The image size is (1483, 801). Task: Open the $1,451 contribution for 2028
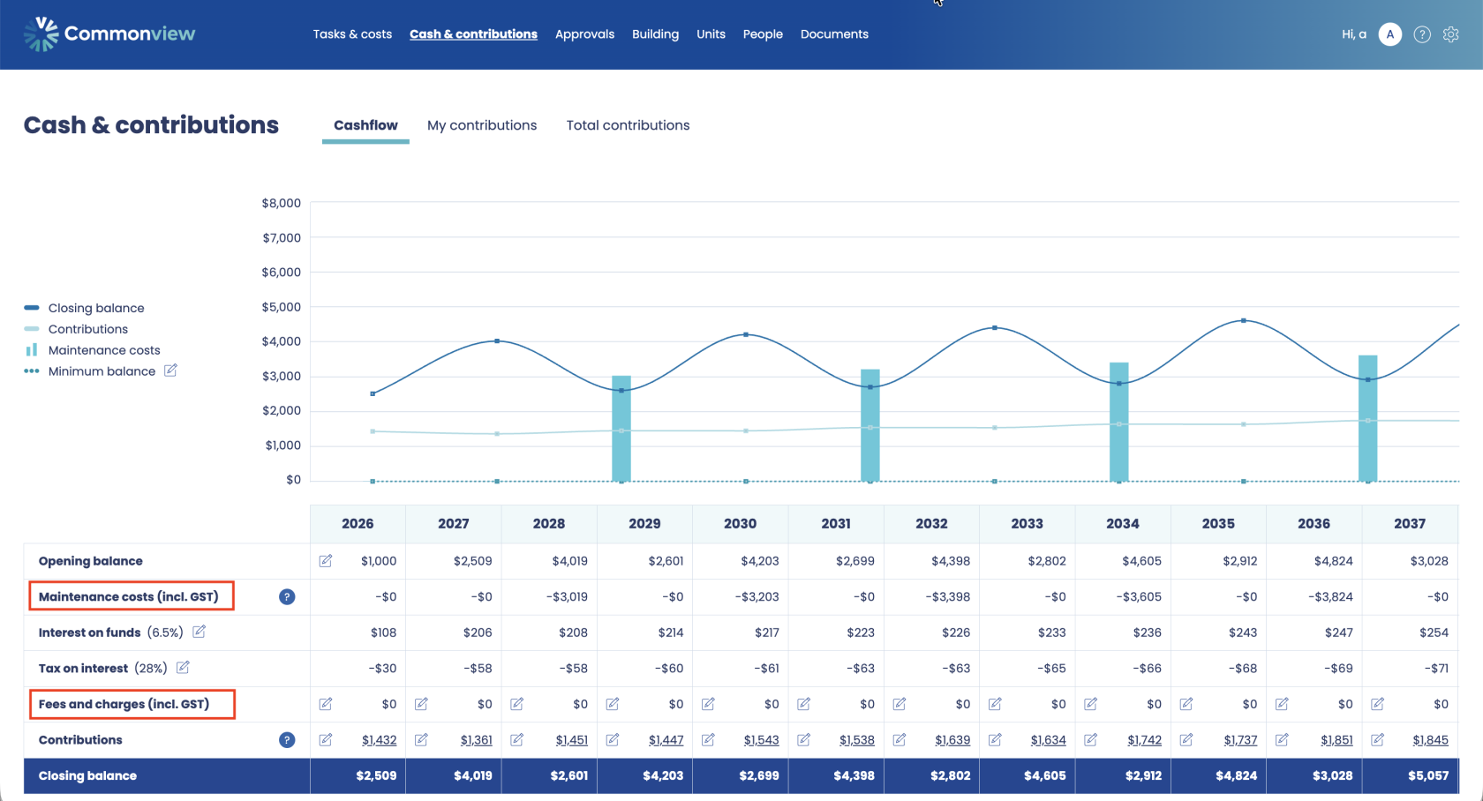point(571,740)
